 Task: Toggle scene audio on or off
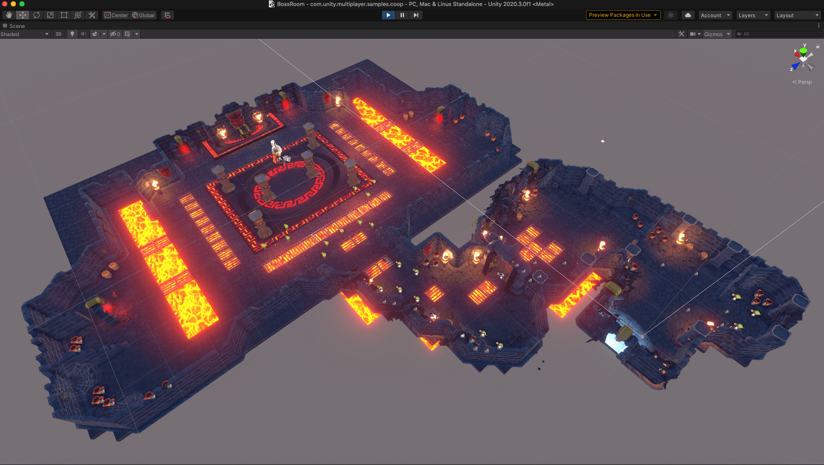pyautogui.click(x=83, y=34)
